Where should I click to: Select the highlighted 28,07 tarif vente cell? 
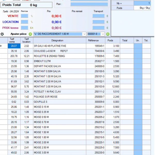pos(14,46)
